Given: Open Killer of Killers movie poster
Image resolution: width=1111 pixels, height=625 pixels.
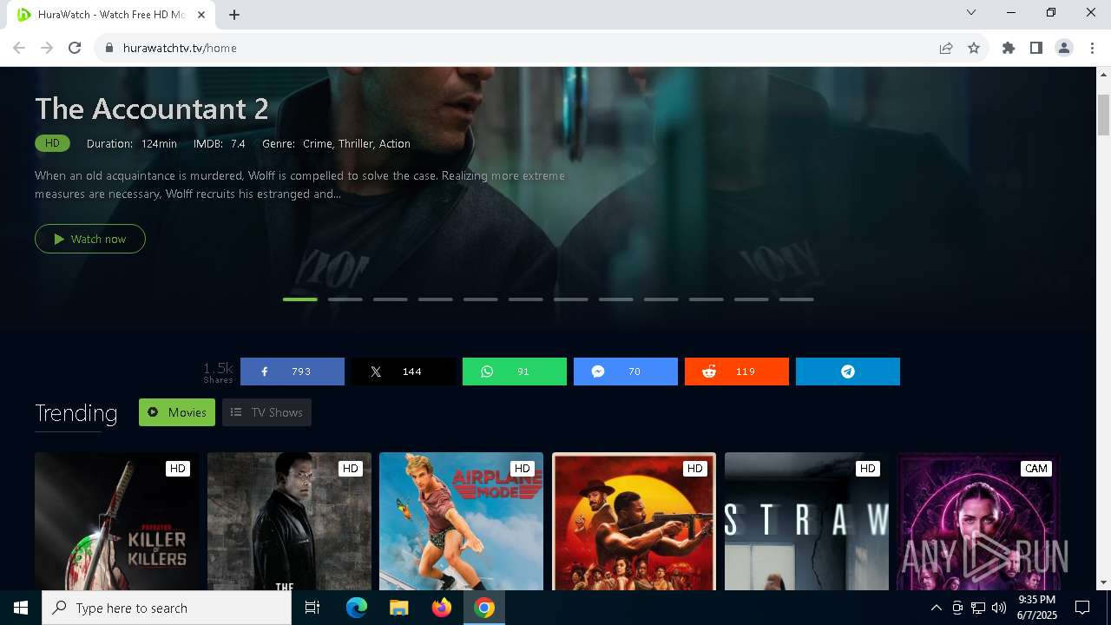Looking at the screenshot, I should 116,521.
